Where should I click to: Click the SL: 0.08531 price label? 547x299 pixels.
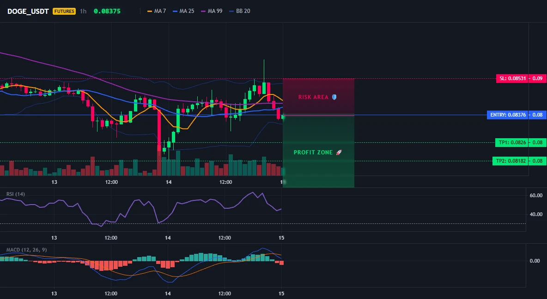coord(512,78)
